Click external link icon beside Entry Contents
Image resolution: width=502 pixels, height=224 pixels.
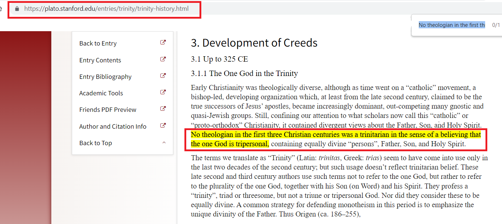[x=163, y=59]
